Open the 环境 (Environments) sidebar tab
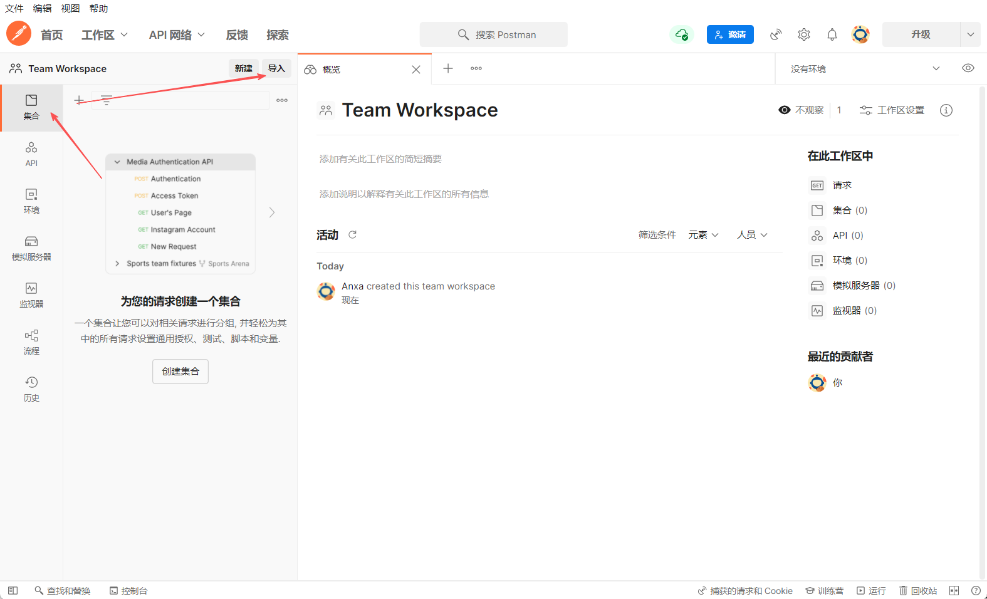The height and width of the screenshot is (599, 987). coord(31,201)
